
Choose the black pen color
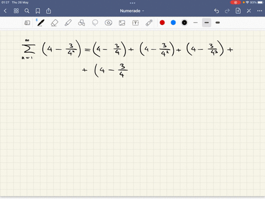184,23
